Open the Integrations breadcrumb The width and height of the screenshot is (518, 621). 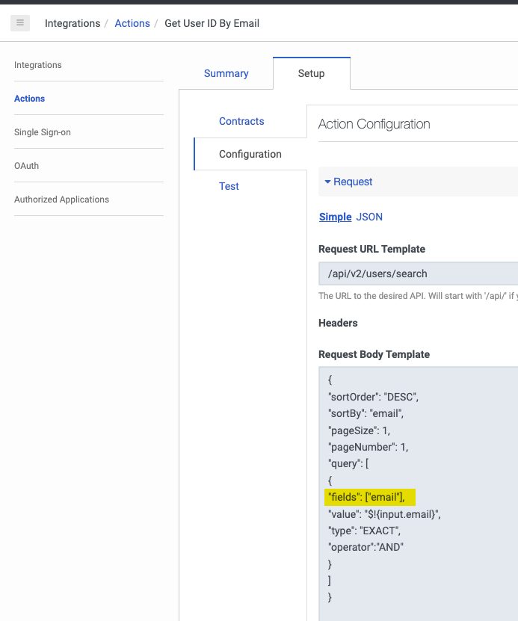(x=73, y=23)
